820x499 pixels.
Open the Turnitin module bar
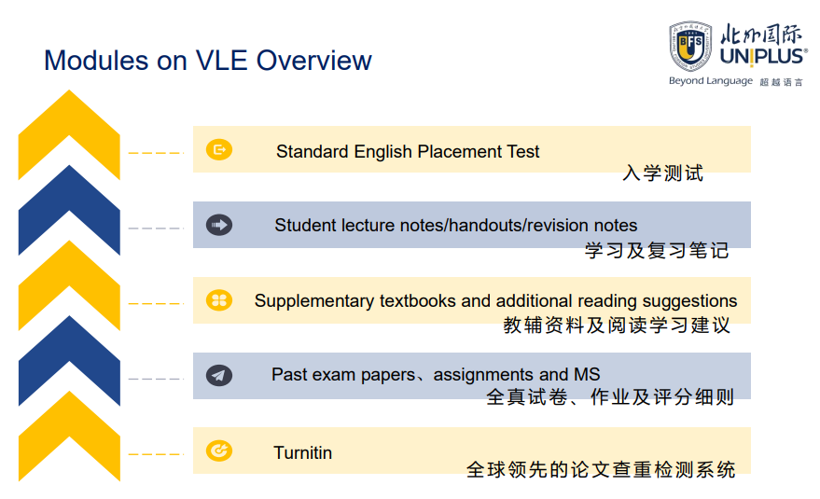coord(472,450)
